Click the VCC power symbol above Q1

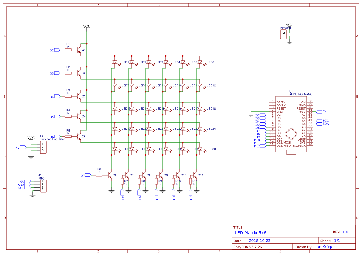coord(87,27)
